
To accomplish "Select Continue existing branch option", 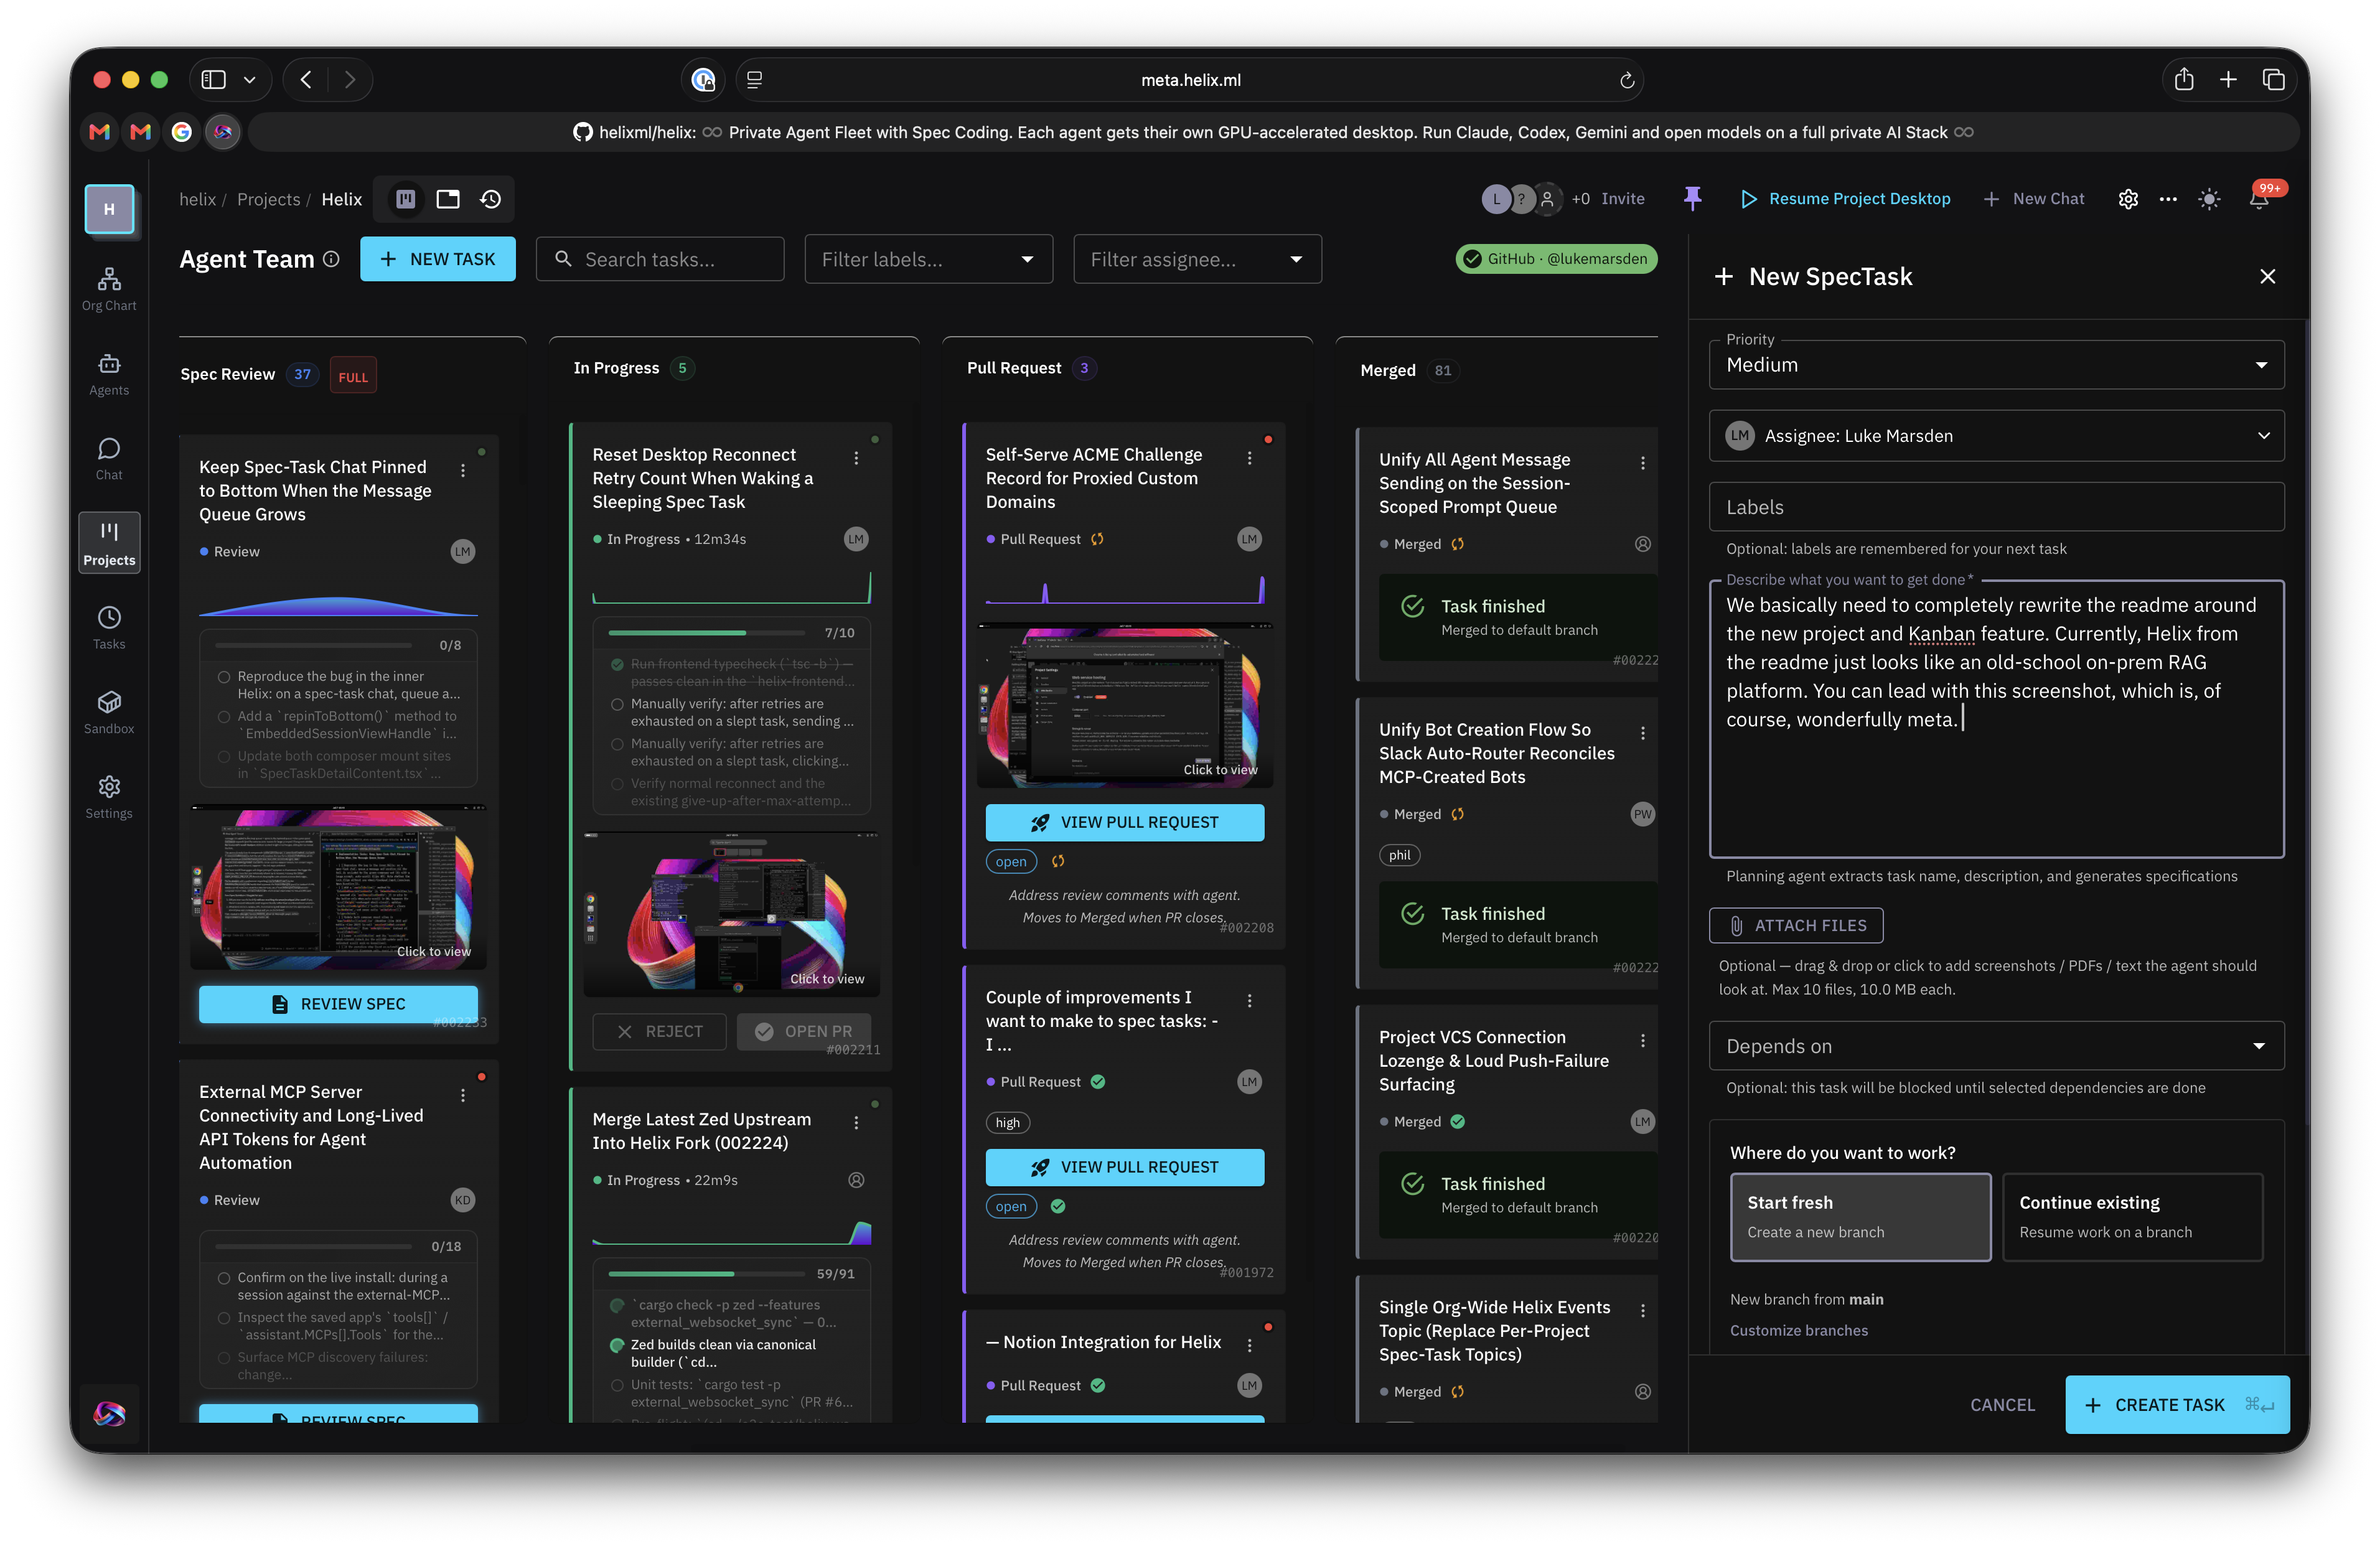I will click(2132, 1217).
